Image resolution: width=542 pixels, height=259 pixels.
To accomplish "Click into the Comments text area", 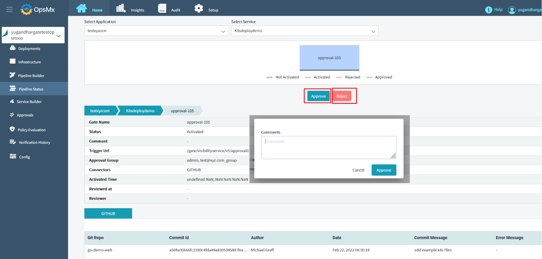I will coord(328,147).
